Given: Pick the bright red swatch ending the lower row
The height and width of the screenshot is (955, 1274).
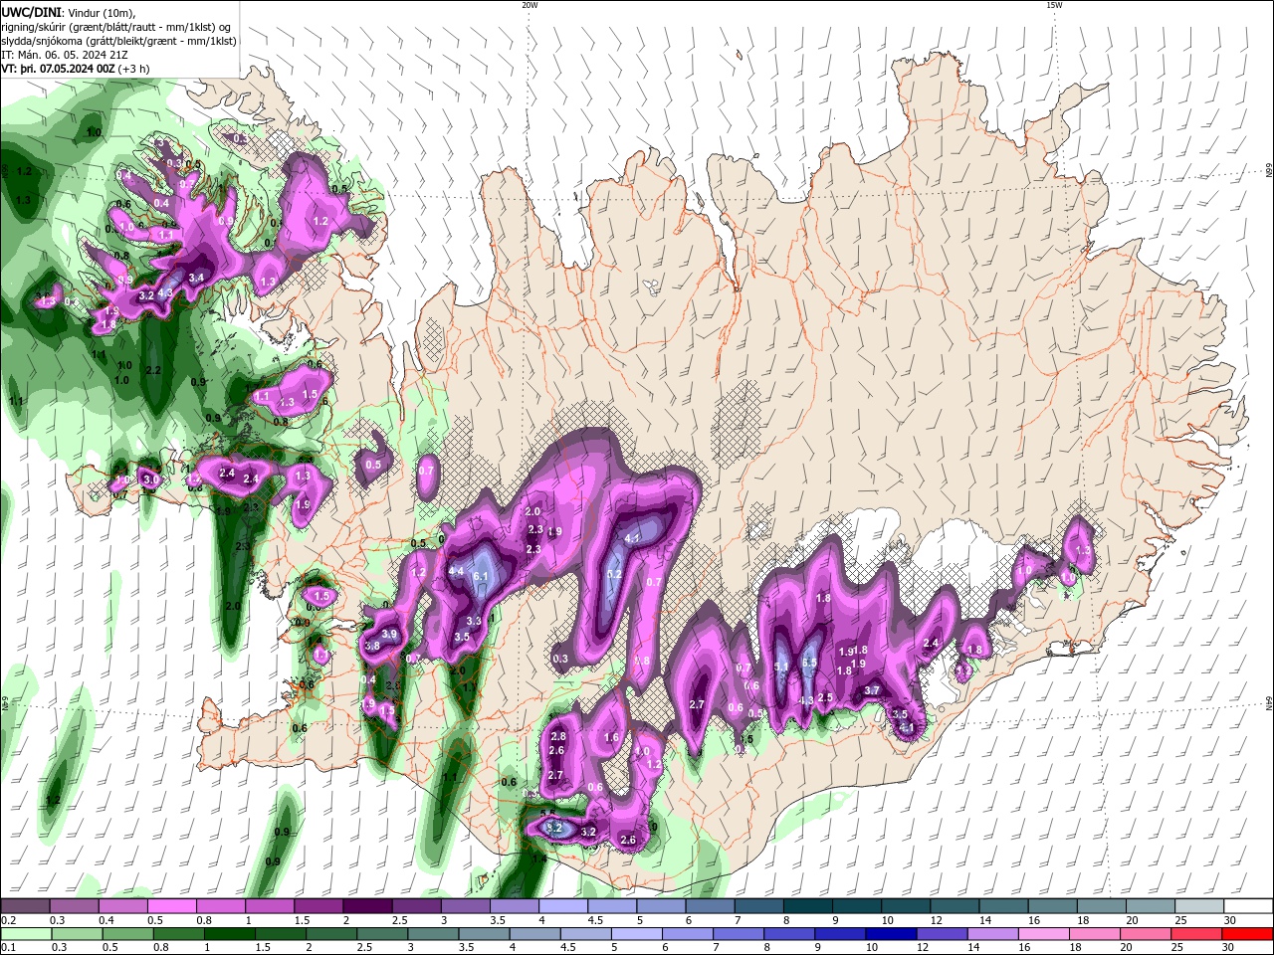Looking at the screenshot, I should [x=1249, y=934].
